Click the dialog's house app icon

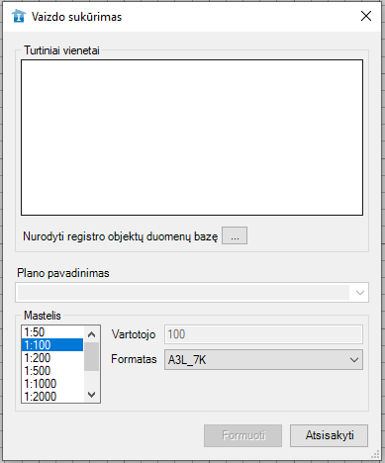[19, 16]
